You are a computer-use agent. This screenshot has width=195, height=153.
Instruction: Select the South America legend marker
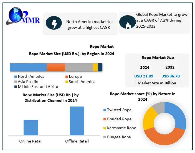pyautogui.click(x=67, y=82)
